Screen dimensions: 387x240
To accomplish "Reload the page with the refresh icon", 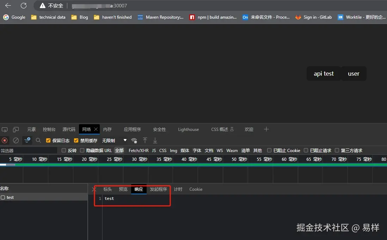I will click(x=24, y=5).
